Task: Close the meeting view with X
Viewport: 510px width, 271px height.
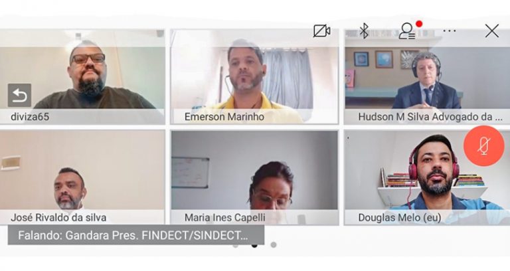Action: 492,31
